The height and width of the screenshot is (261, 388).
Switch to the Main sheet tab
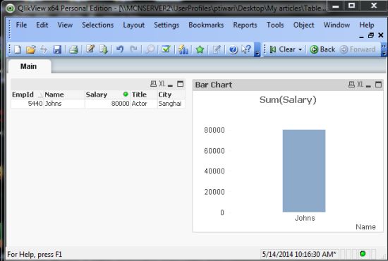(x=29, y=66)
